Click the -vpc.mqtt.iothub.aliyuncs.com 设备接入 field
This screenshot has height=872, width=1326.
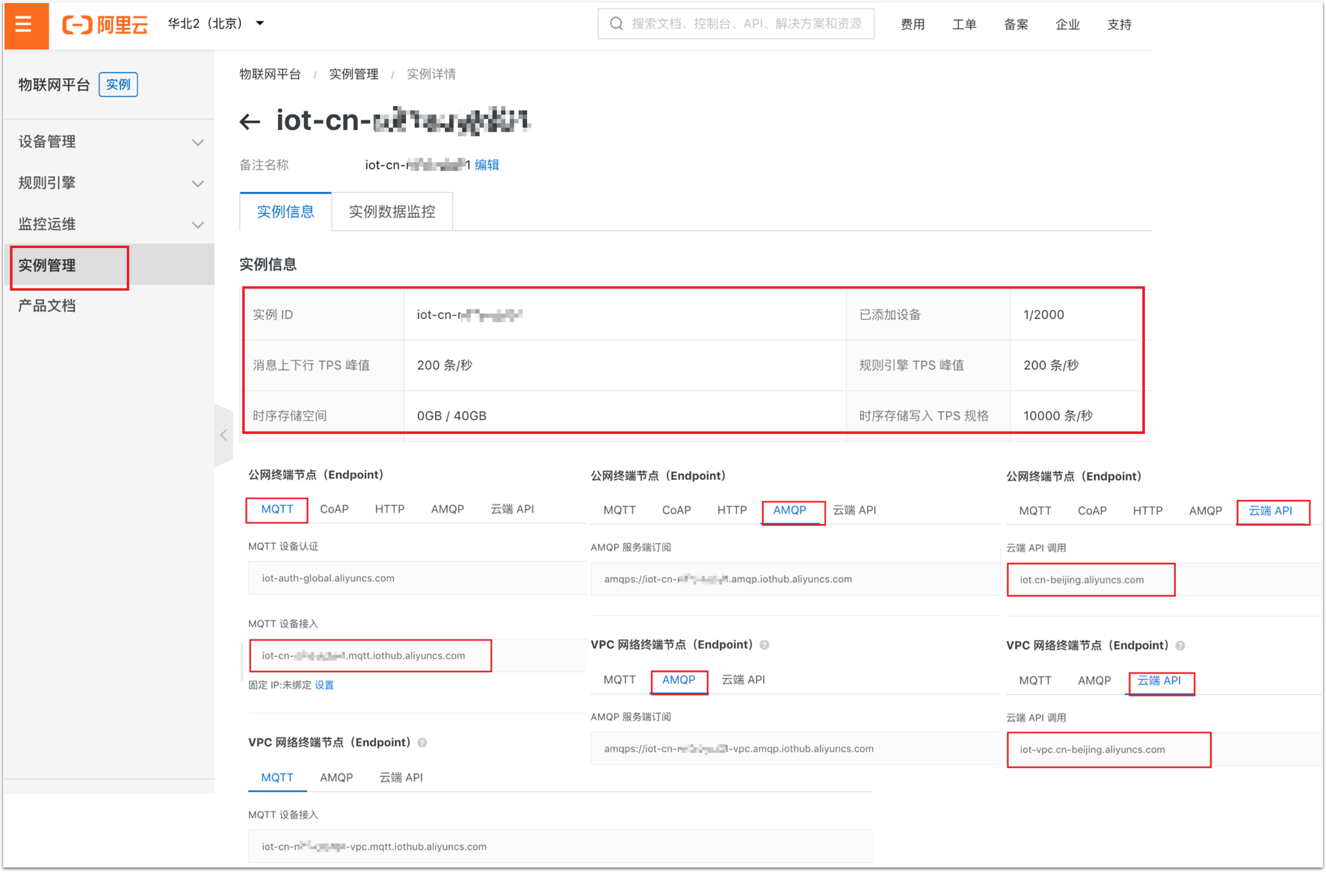[x=560, y=847]
